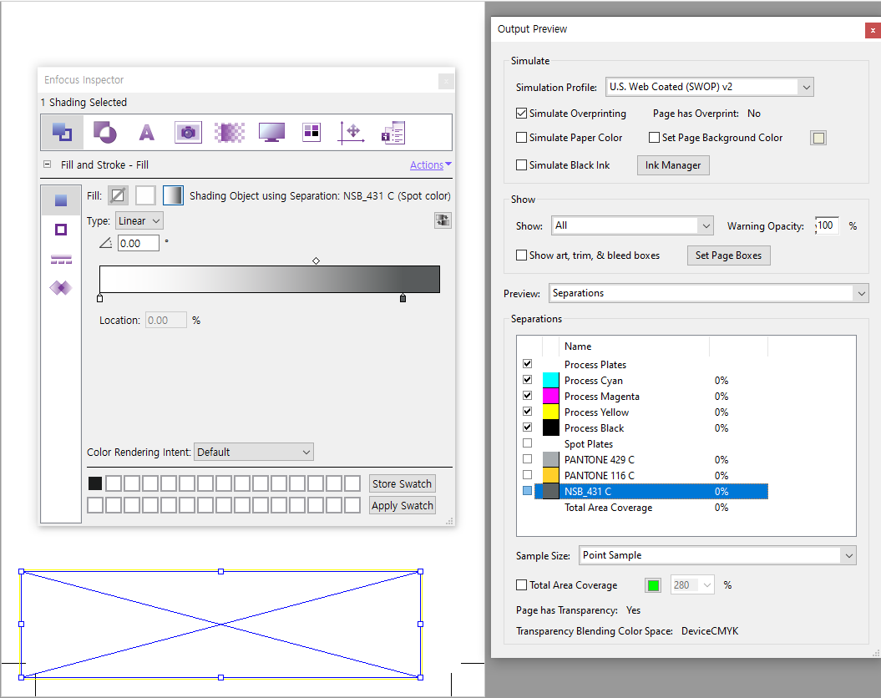
Task: Select the overprint diamond icon in sidebar
Action: 61,288
